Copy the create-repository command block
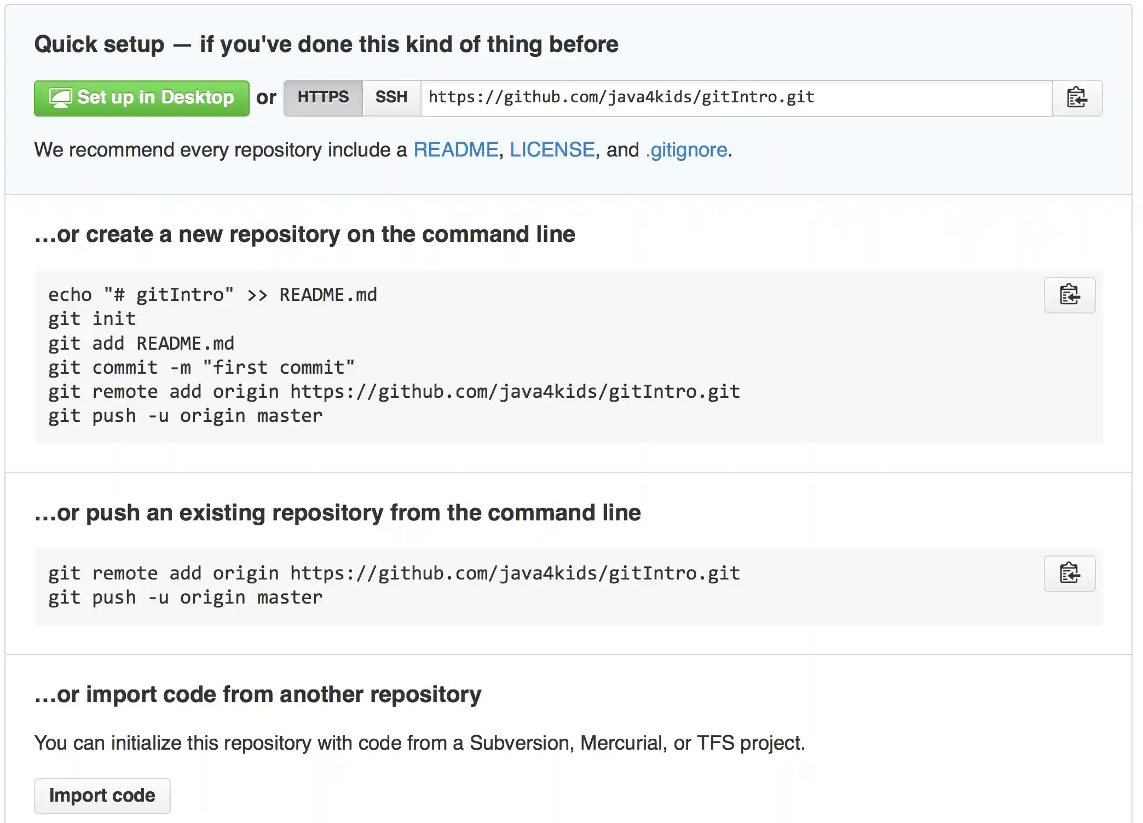The width and height of the screenshot is (1143, 823). 1069,295
